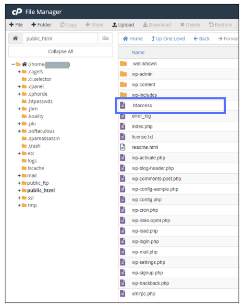Create a new file with + File

click(x=16, y=25)
